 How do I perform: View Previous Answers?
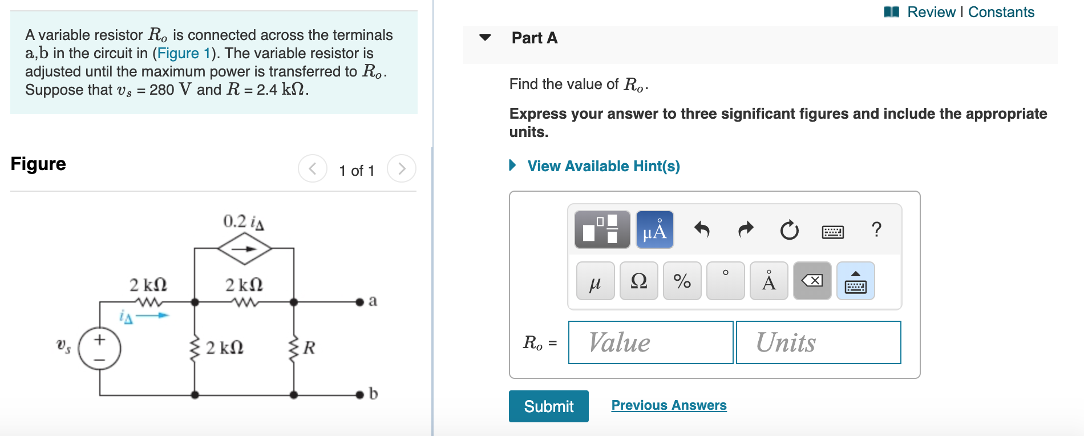coord(669,405)
